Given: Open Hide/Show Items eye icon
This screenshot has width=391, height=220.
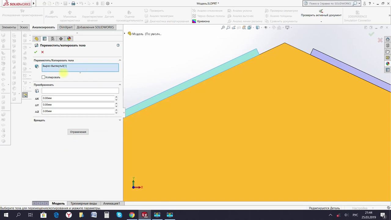Looking at the screenshot, I should 265,28.
